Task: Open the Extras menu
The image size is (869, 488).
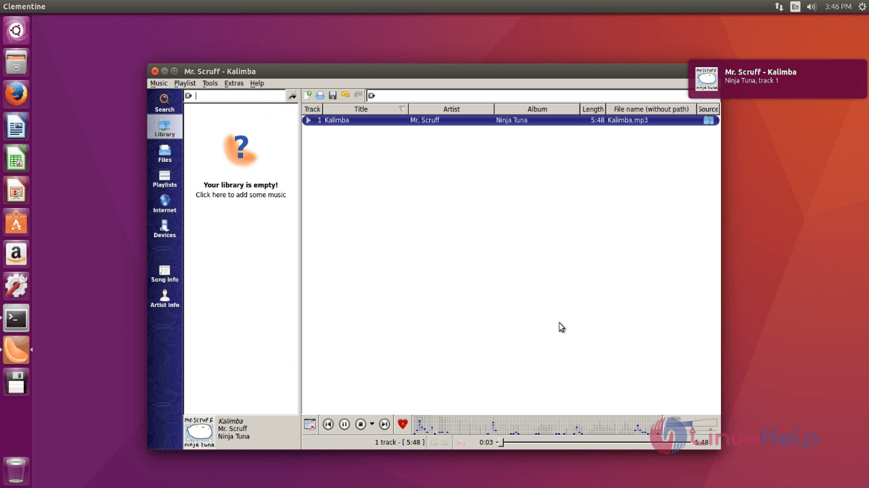Action: (x=234, y=83)
